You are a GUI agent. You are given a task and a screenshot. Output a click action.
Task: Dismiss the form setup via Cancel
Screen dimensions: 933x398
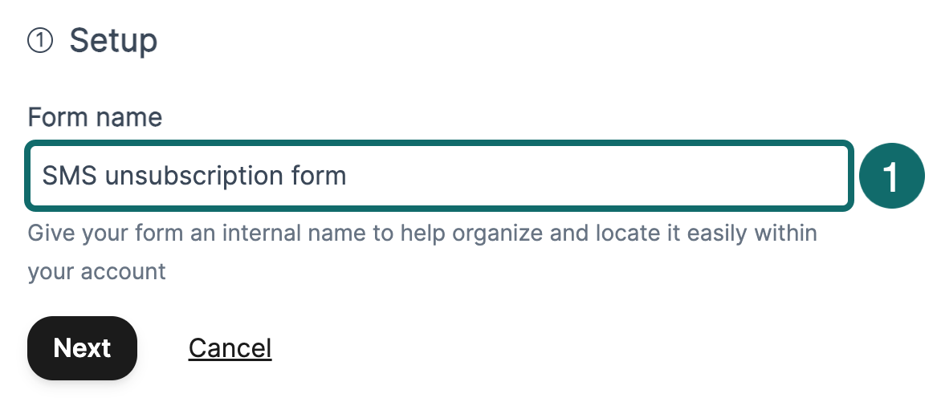230,348
